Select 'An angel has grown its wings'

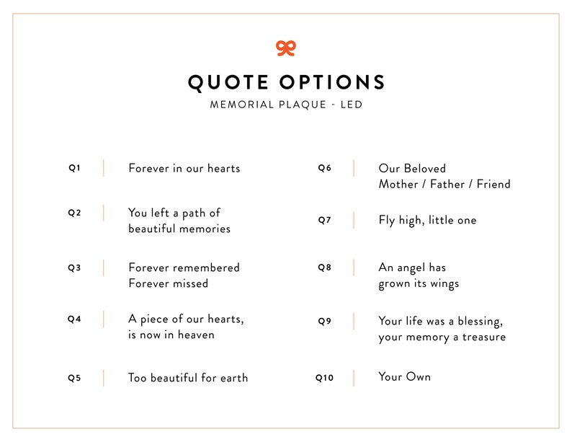coord(419,275)
